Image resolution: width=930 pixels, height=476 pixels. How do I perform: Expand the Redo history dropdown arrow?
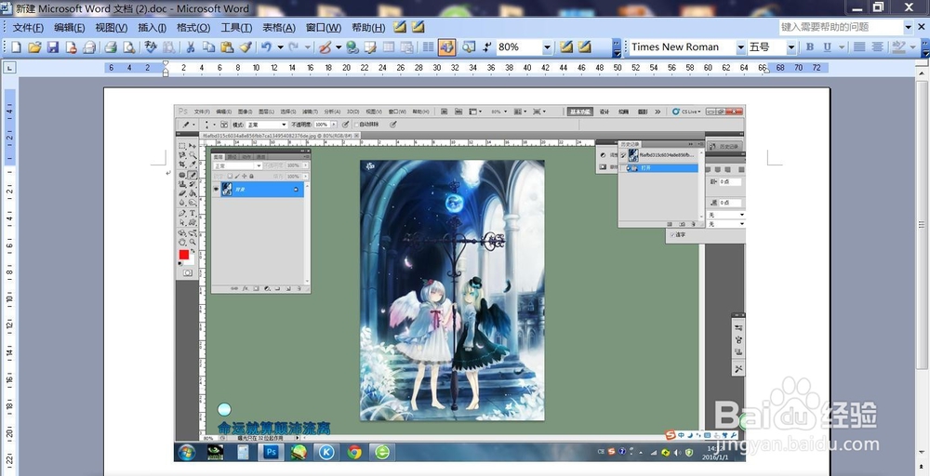coord(306,47)
